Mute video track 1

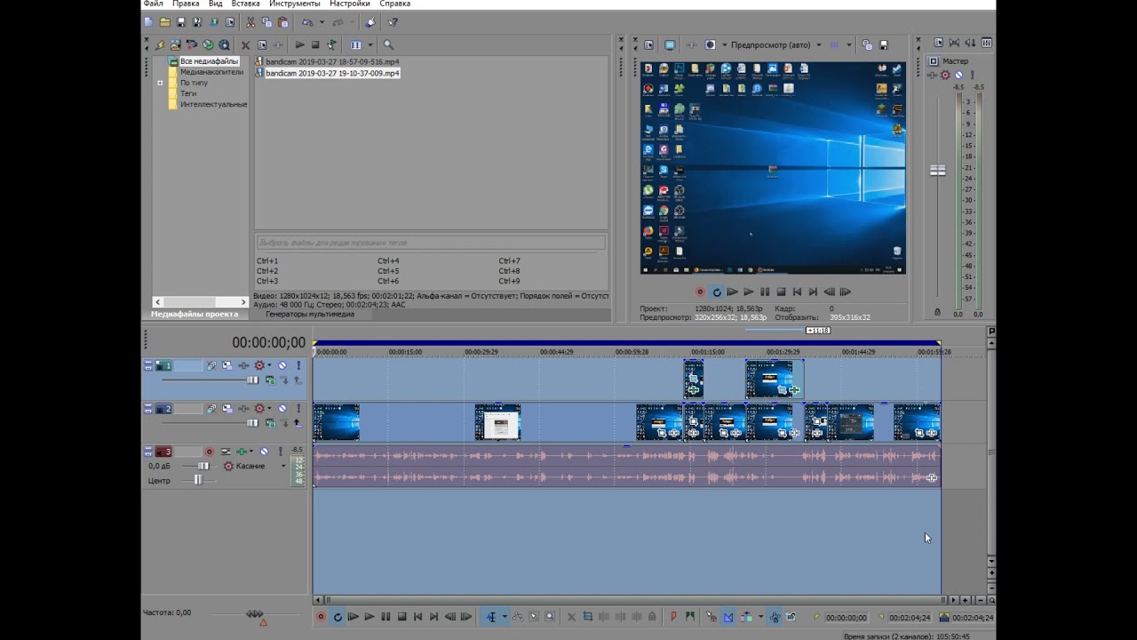(282, 365)
